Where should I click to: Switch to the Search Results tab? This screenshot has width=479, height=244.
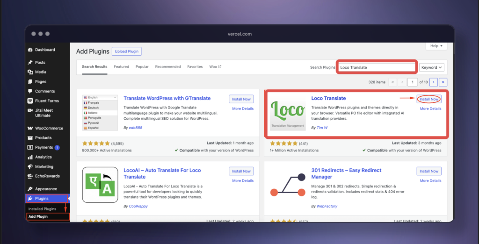click(94, 66)
